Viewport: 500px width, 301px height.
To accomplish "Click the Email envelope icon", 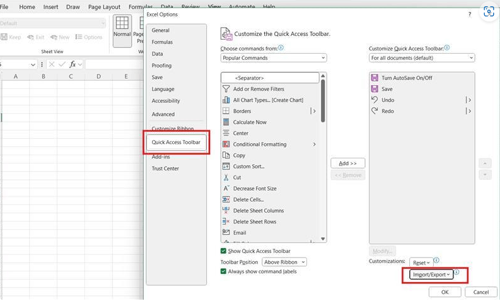I will coord(226,232).
